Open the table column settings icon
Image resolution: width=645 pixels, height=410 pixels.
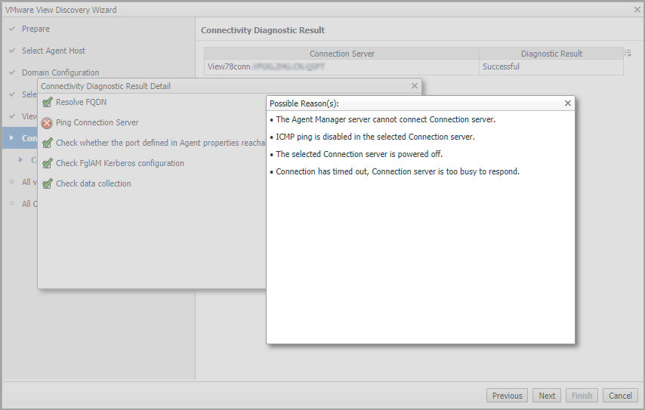pyautogui.click(x=628, y=54)
